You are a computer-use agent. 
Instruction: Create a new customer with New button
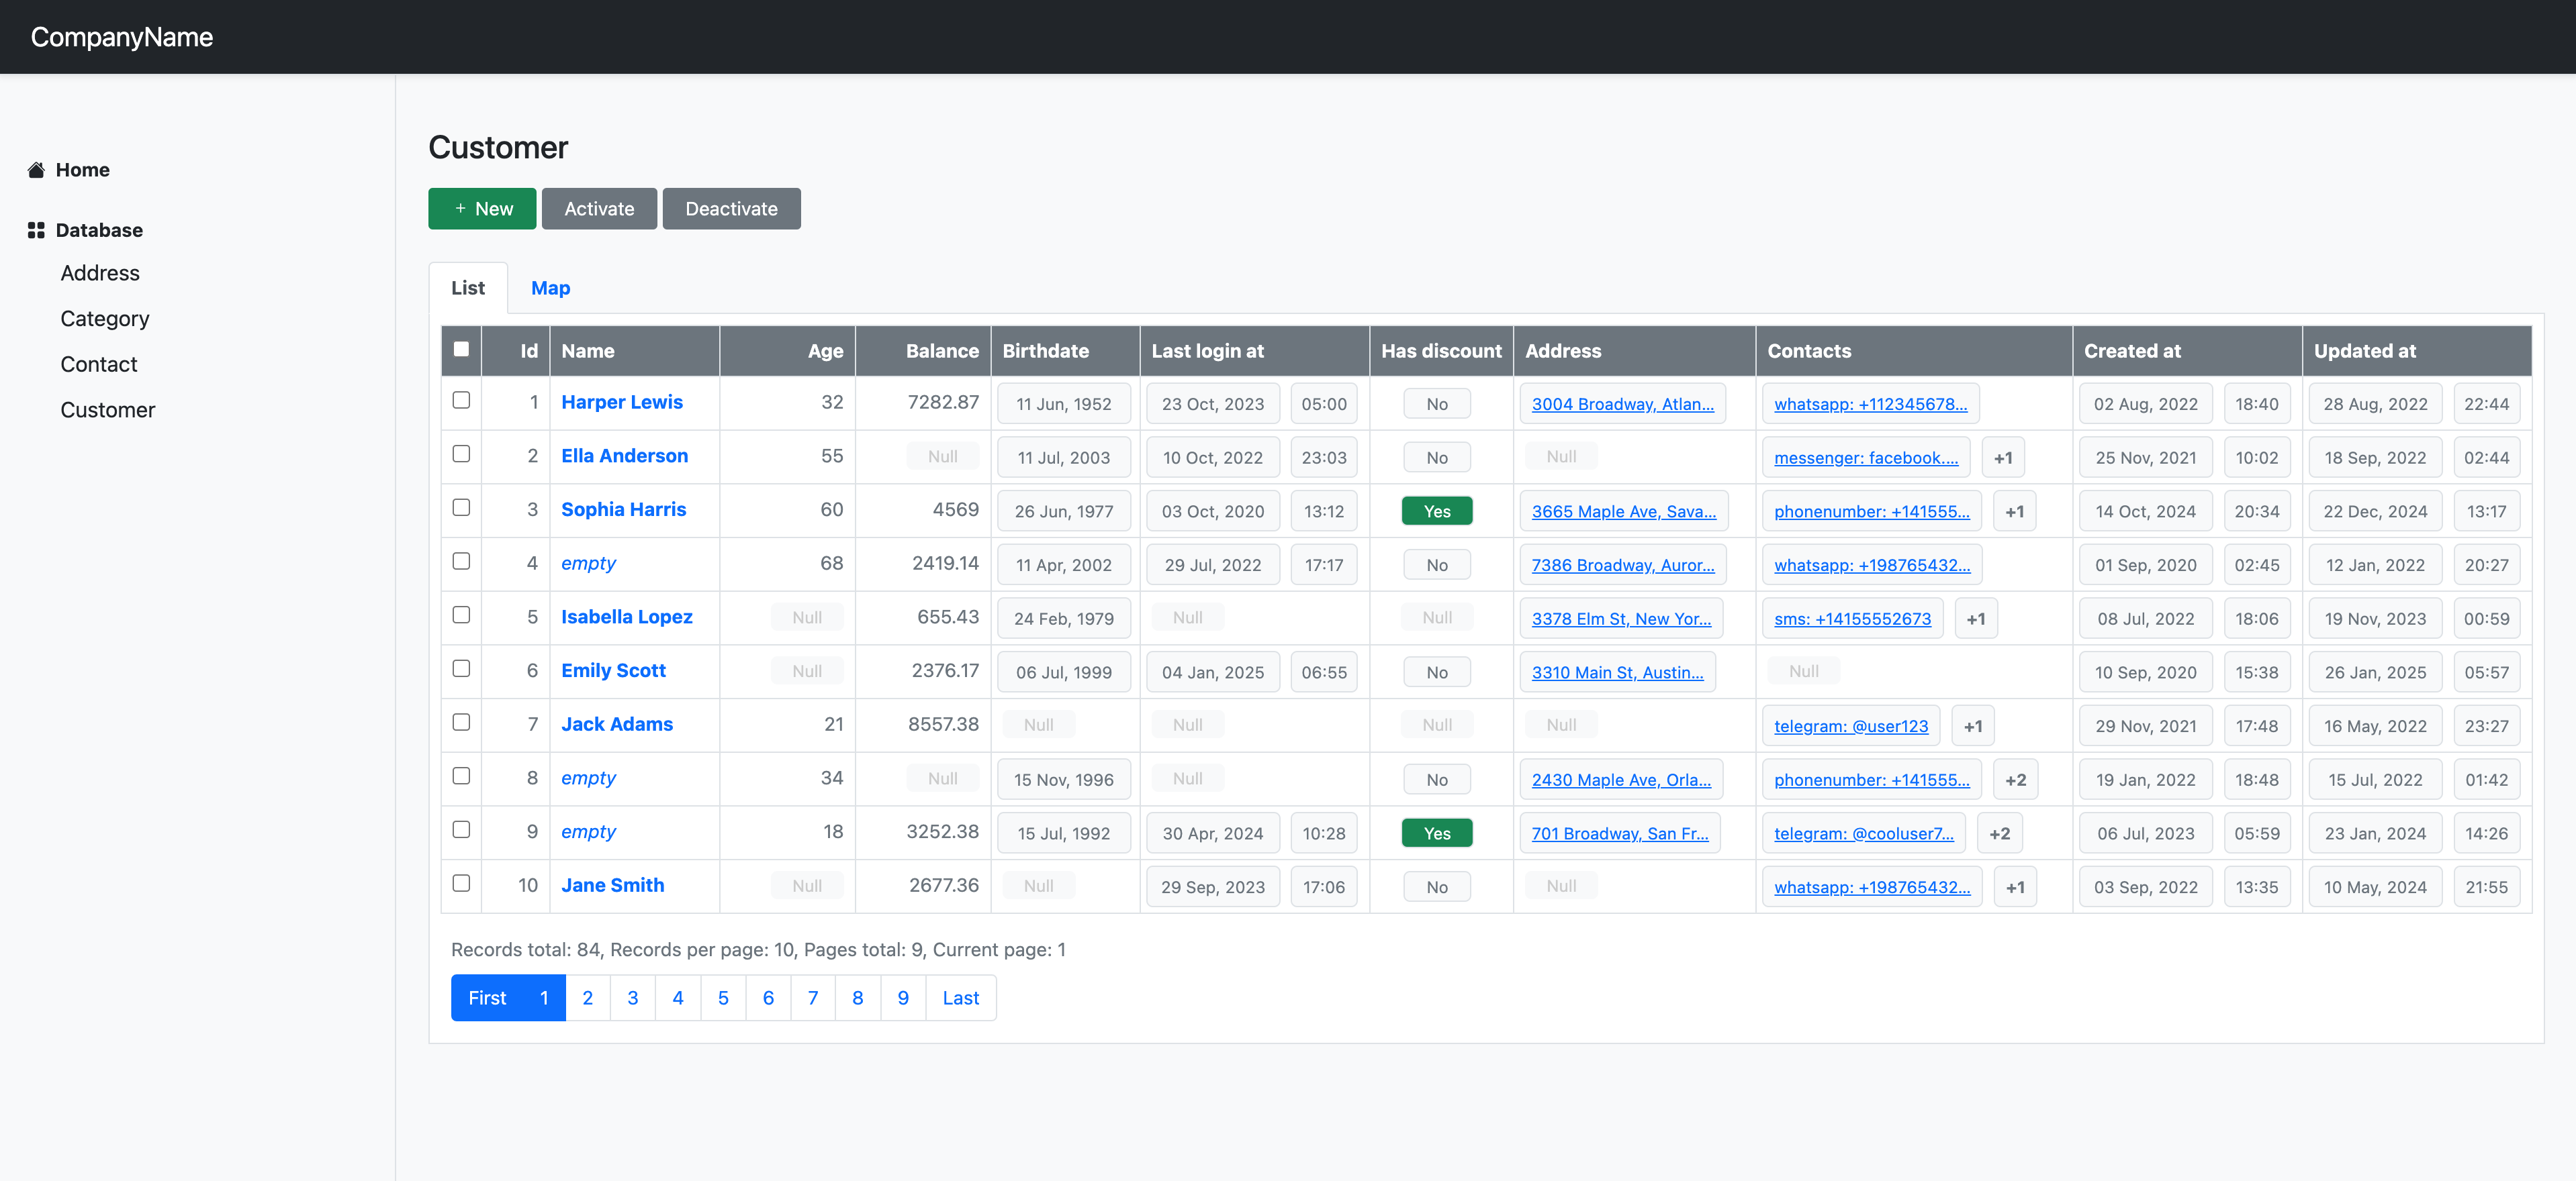[x=482, y=209]
